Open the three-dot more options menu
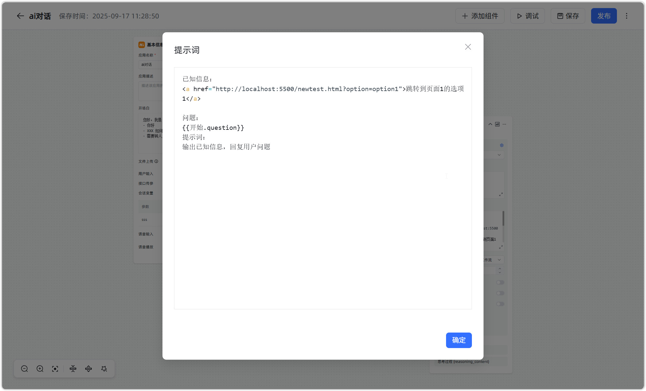 (x=626, y=16)
